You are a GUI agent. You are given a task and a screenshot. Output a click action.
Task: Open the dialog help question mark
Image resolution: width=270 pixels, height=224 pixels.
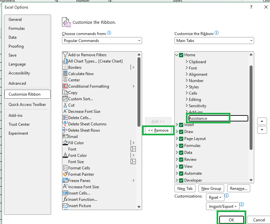click(x=251, y=7)
